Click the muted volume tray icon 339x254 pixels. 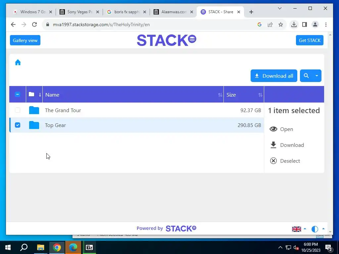[296, 247]
